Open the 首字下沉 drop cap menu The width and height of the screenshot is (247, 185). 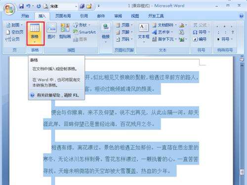(x=165, y=39)
